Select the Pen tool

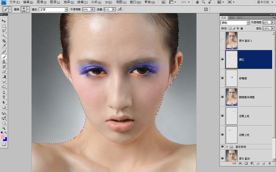4,92
